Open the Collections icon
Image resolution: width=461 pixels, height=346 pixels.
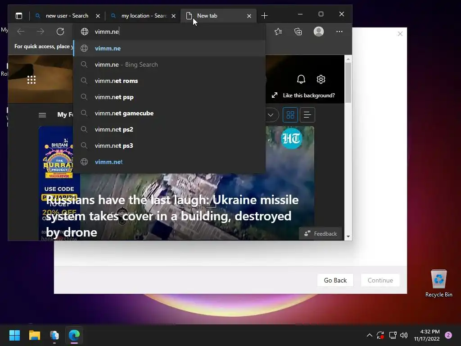click(298, 32)
